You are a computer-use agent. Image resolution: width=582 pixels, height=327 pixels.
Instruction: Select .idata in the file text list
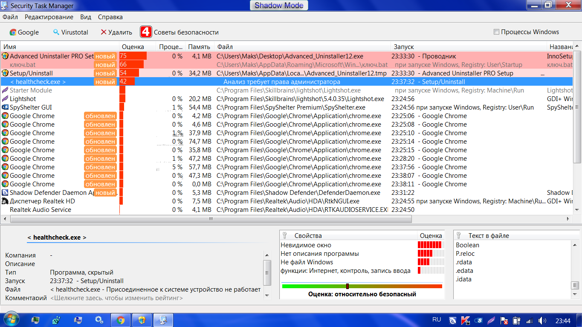click(x=464, y=279)
